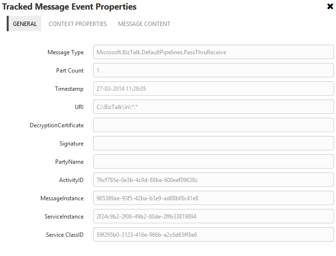The image size is (336, 256).
Task: Click the URI field showing C:\BizTalk\In
Action: (x=213, y=107)
